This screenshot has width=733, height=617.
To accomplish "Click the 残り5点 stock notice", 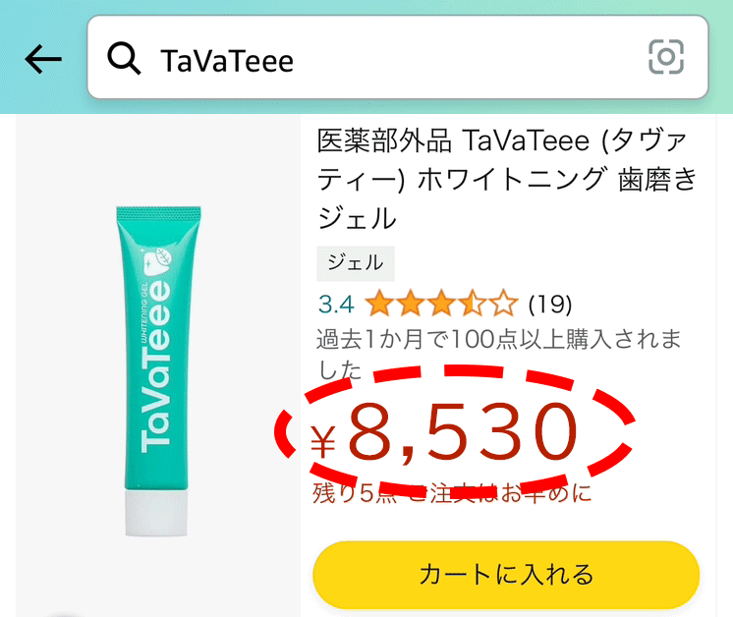I will [x=356, y=494].
